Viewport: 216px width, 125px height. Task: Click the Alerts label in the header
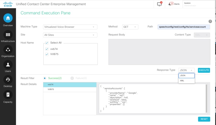tap(177, 4)
